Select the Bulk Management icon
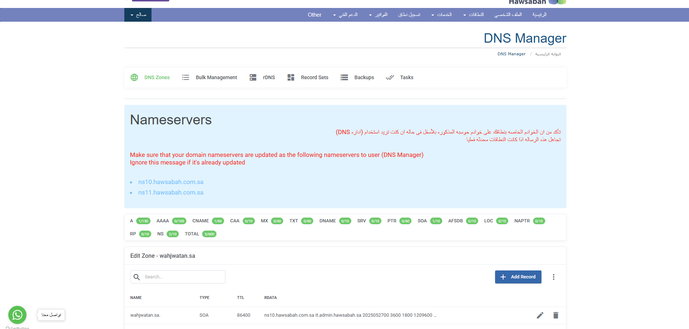Image resolution: width=689 pixels, height=329 pixels. click(x=185, y=77)
